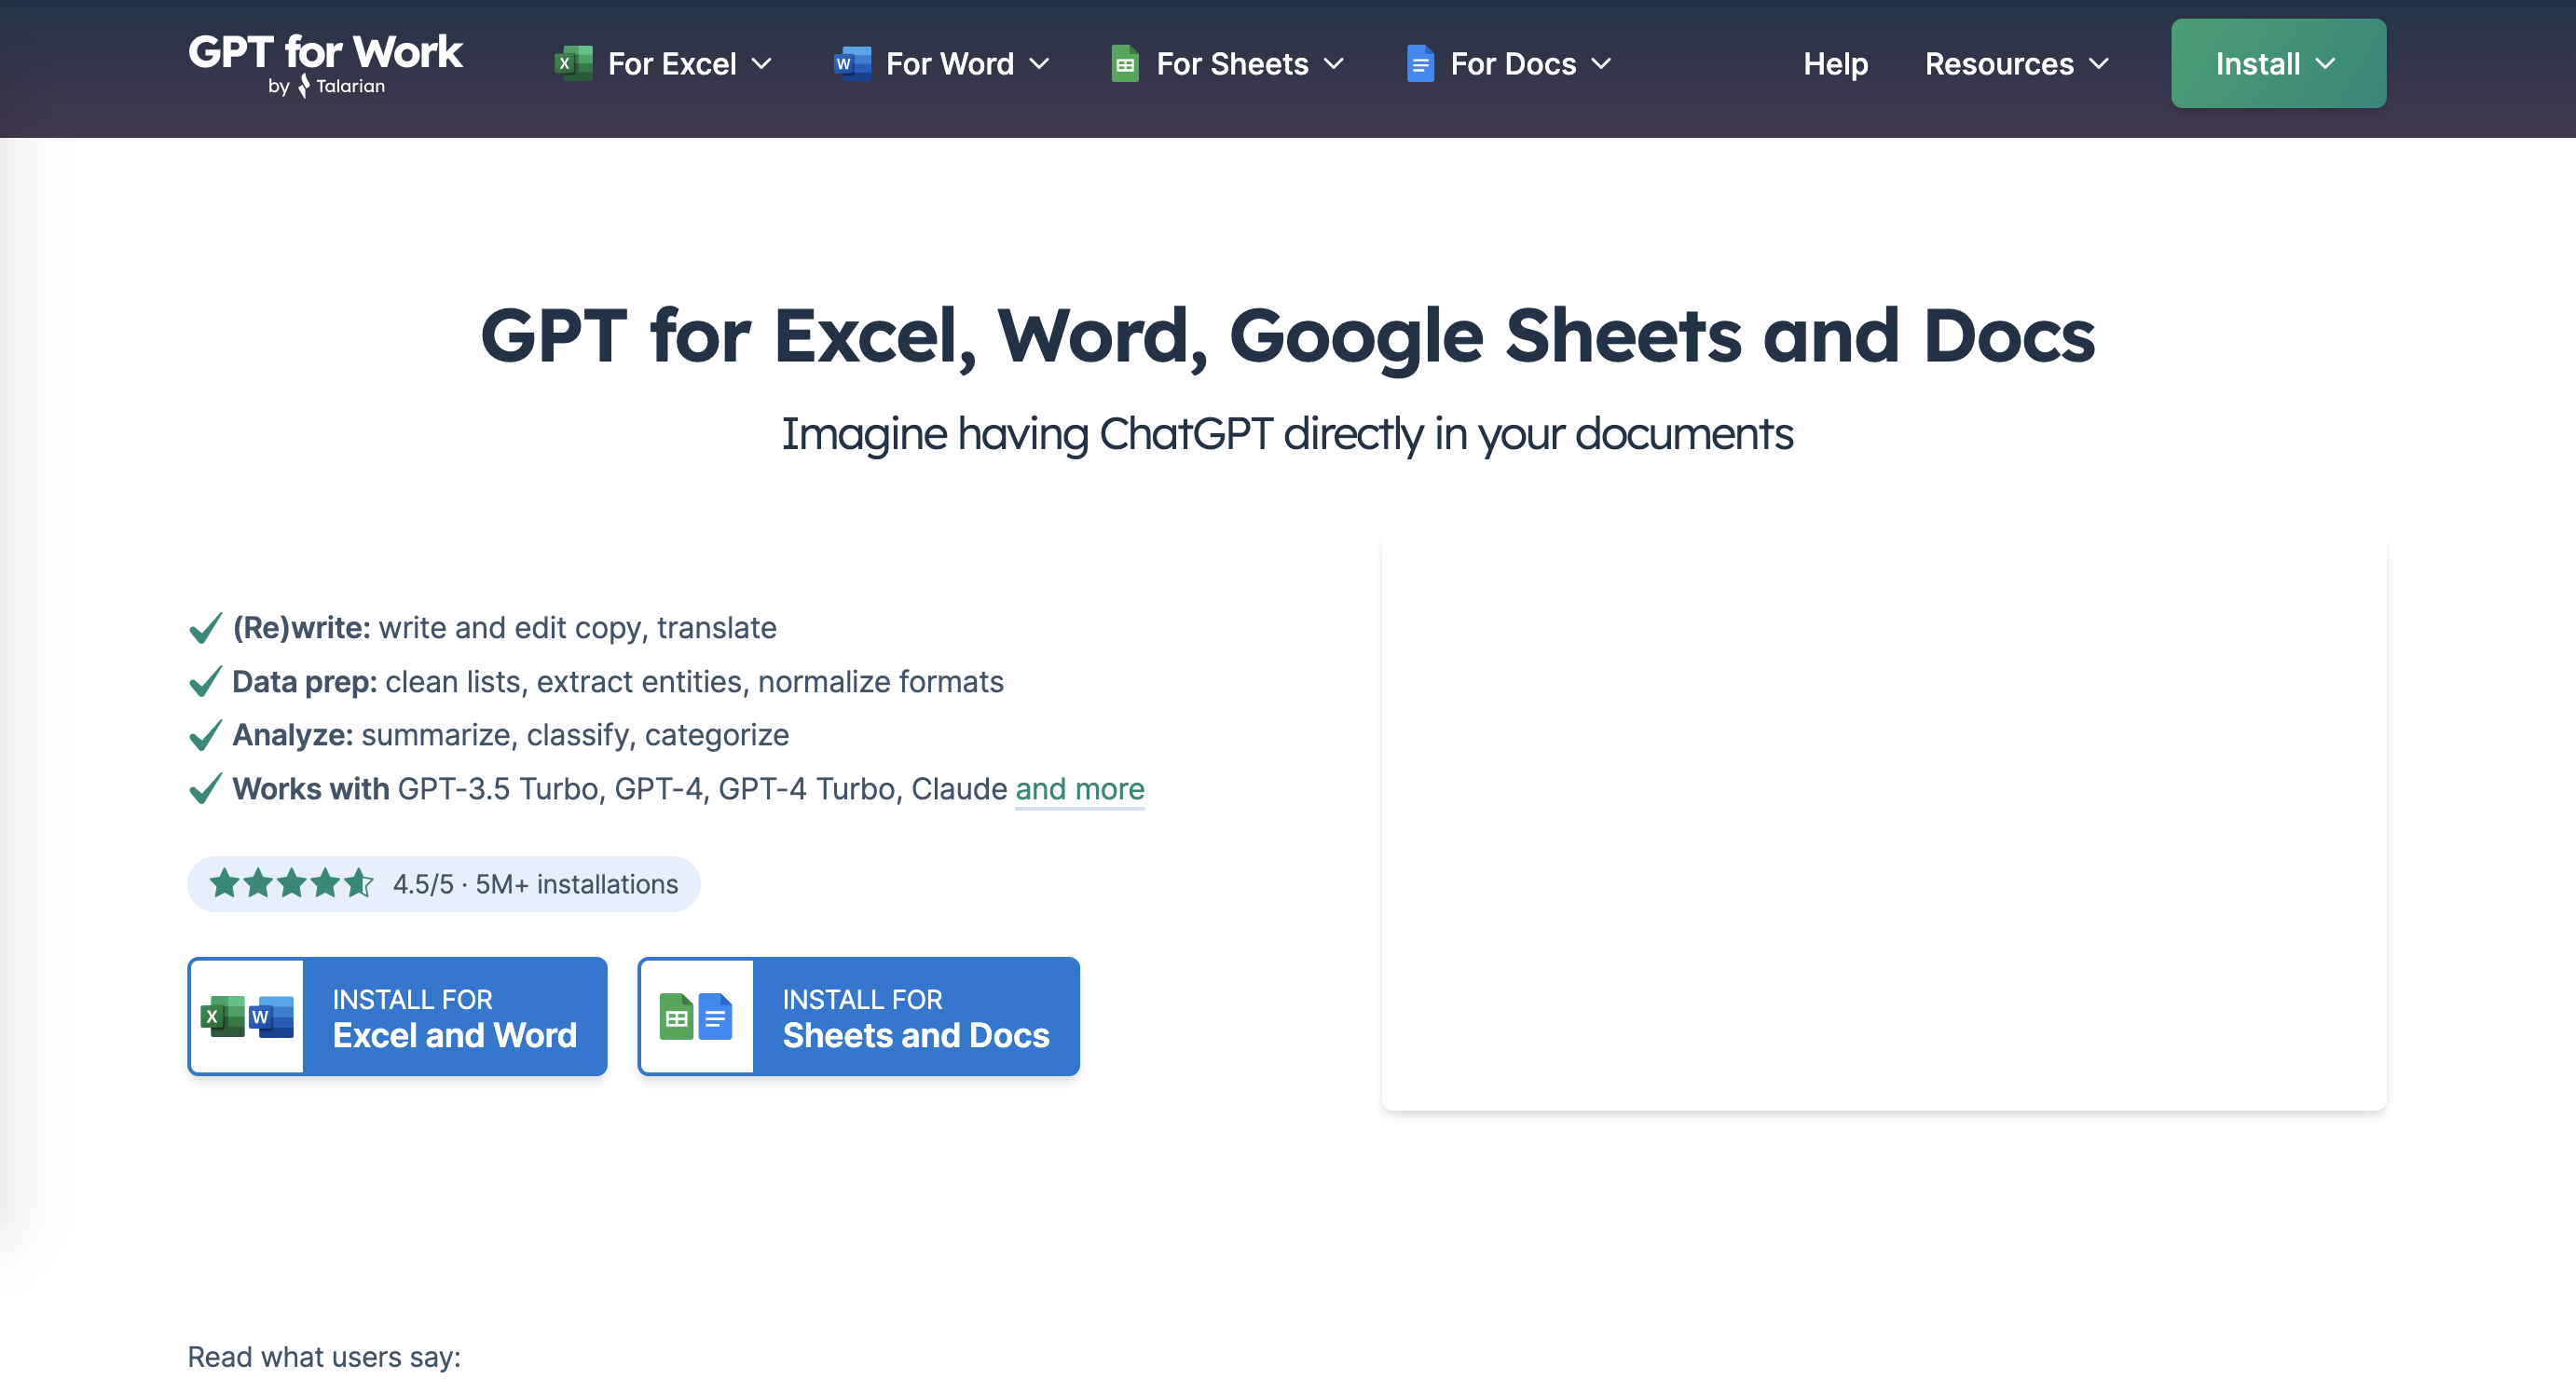2576x1392 pixels.
Task: Click the GPT for Work logo
Action: pos(325,64)
